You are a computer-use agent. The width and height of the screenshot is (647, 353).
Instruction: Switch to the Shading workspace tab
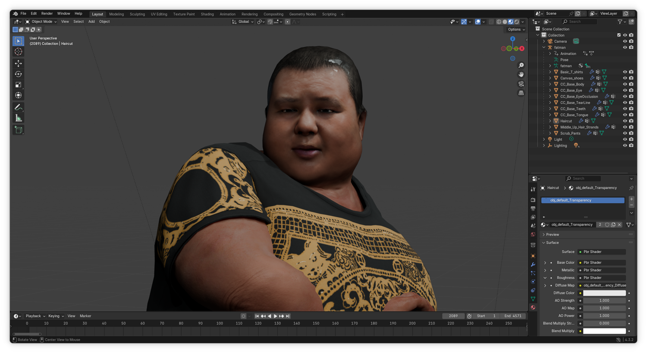(207, 14)
